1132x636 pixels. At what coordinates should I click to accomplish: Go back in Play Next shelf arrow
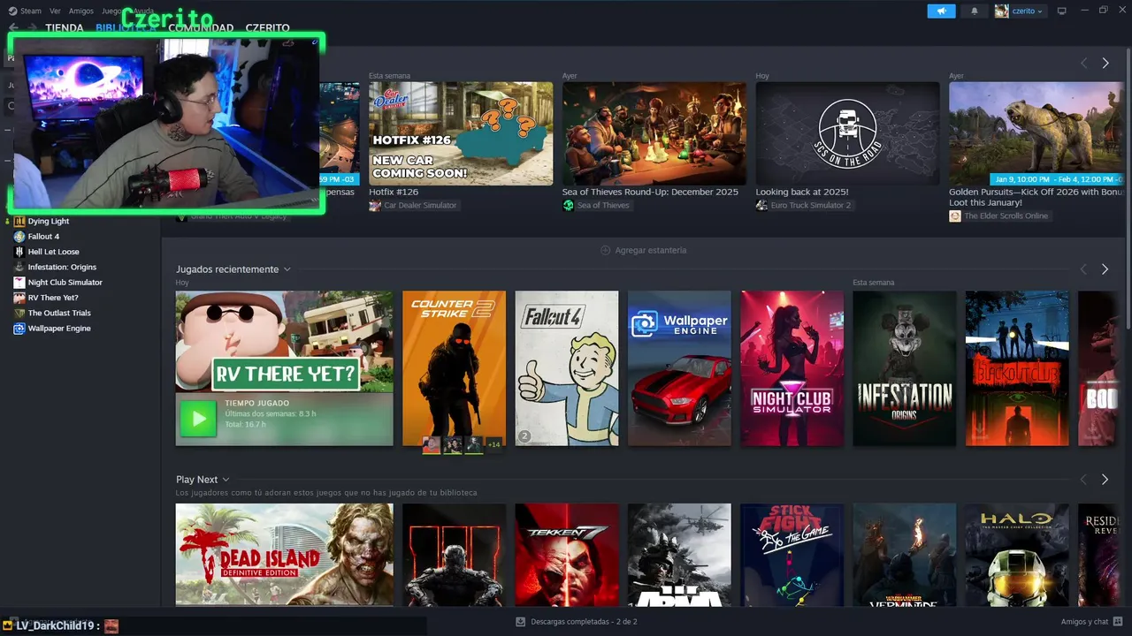tap(1083, 480)
